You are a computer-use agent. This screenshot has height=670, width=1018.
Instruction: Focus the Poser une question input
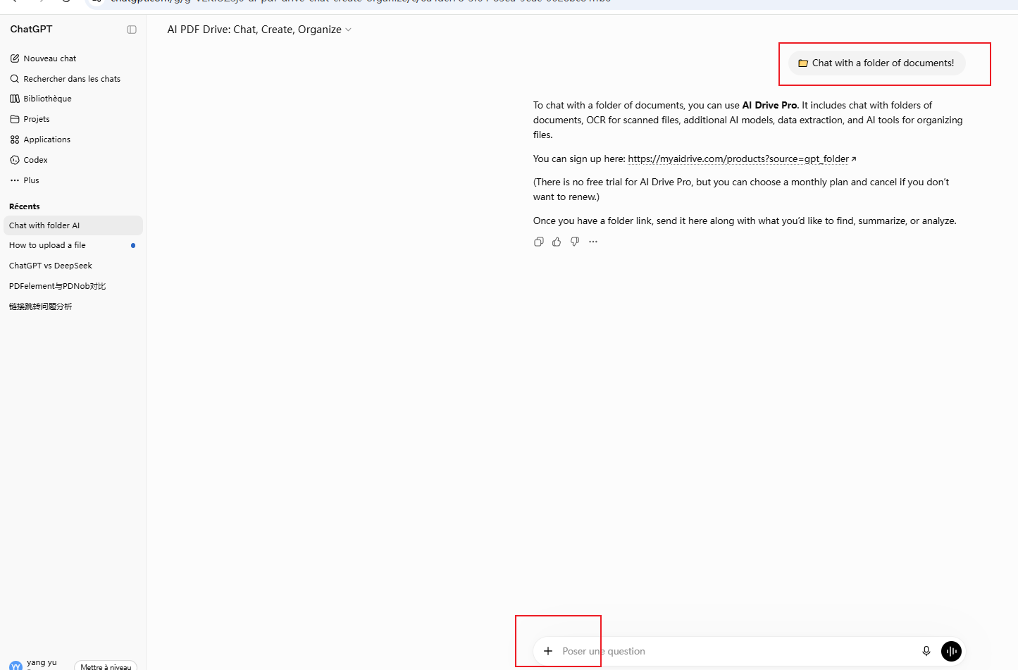[736, 651]
